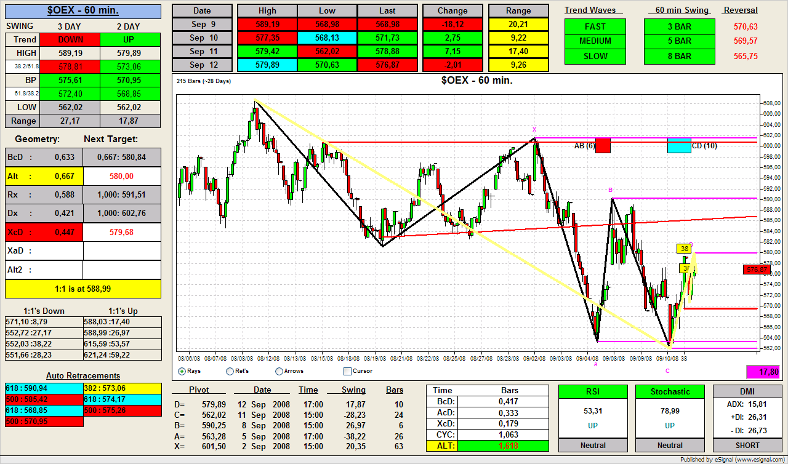Select the Ret's radio button

point(230,371)
